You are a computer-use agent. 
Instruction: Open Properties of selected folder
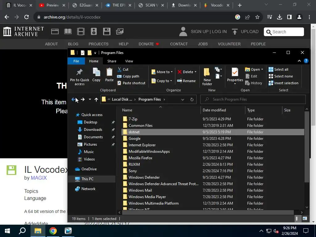point(235,76)
